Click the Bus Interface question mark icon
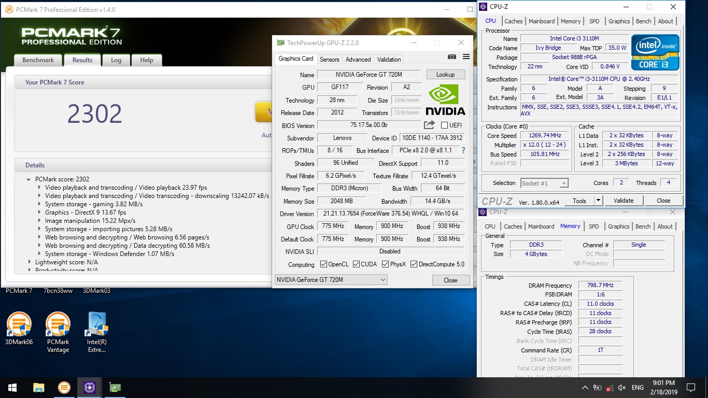Image resolution: width=708 pixels, height=398 pixels. [x=463, y=150]
